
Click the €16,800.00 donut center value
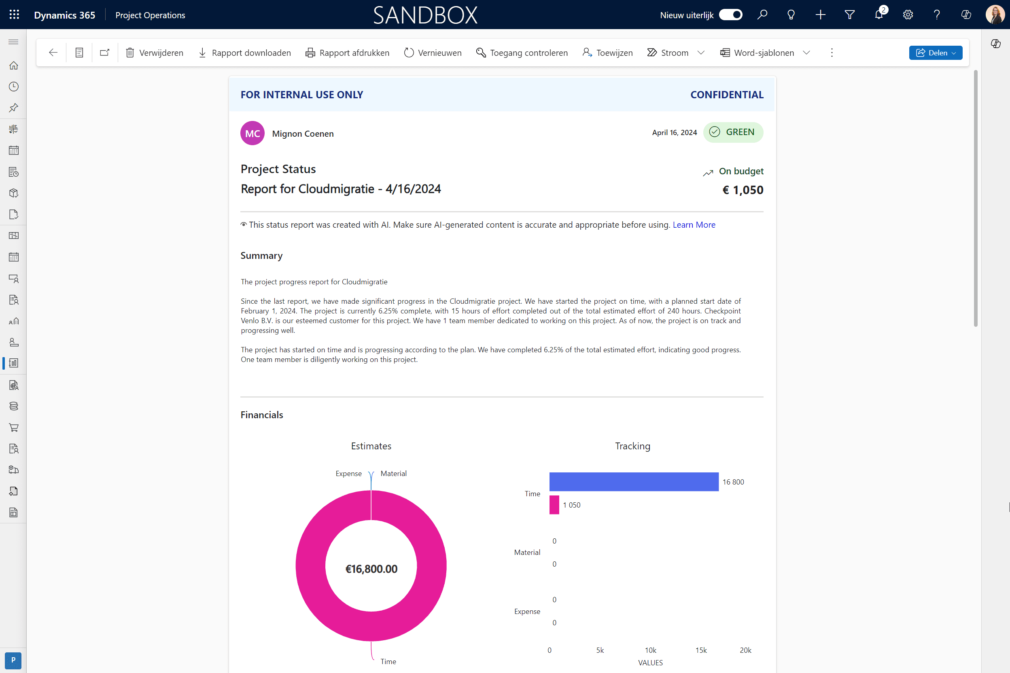coord(371,569)
